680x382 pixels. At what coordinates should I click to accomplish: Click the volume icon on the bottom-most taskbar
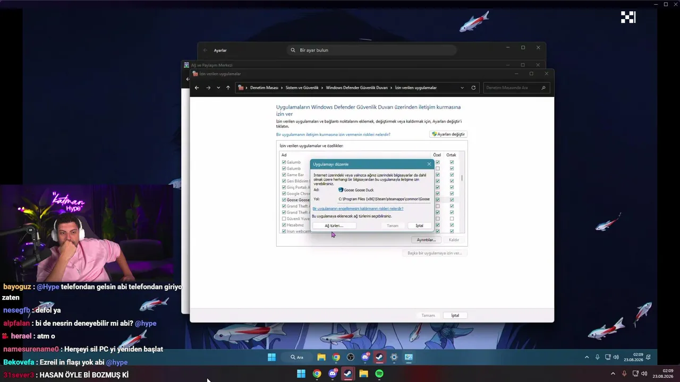click(644, 374)
